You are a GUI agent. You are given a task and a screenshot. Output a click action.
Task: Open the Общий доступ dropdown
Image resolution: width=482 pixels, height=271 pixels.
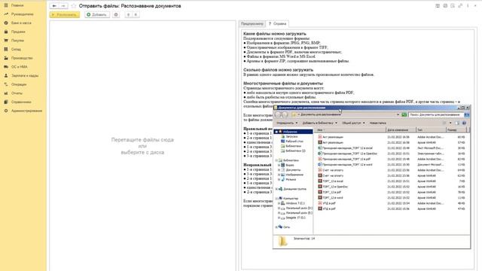[353, 123]
